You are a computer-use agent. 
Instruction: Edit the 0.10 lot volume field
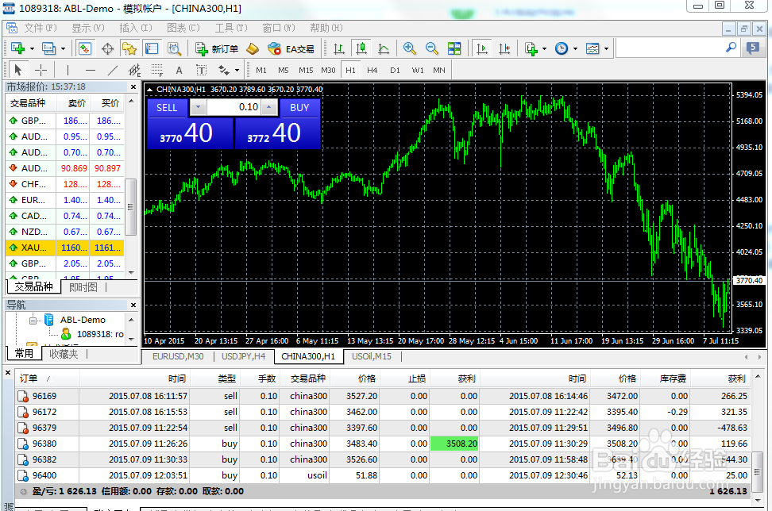234,107
